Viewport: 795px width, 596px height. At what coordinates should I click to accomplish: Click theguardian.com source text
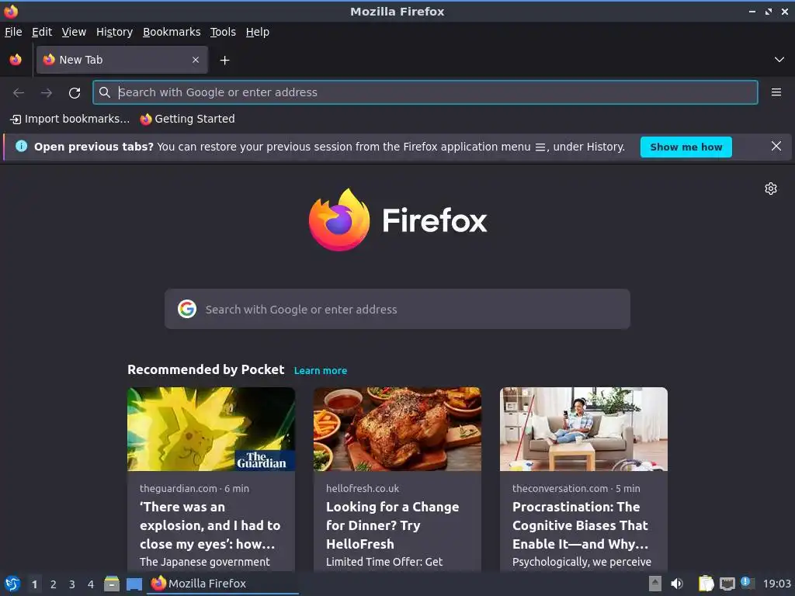[x=178, y=489]
